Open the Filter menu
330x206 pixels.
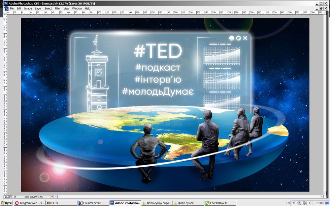tap(58, 9)
